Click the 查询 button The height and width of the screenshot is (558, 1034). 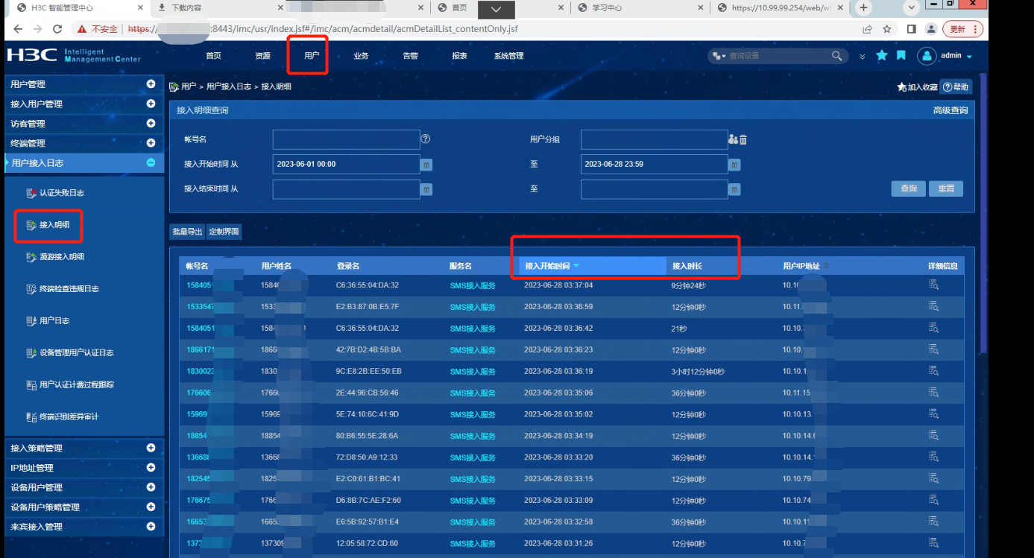coord(908,188)
